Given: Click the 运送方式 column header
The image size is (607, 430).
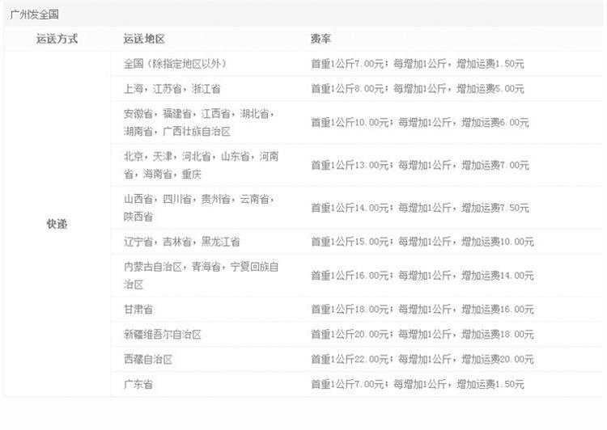Looking at the screenshot, I should tap(57, 39).
